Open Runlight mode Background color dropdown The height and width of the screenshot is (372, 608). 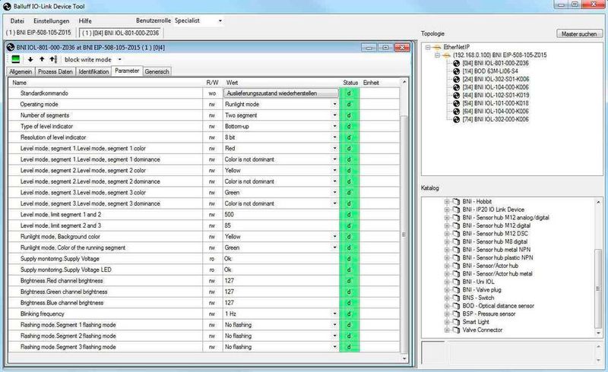point(335,236)
